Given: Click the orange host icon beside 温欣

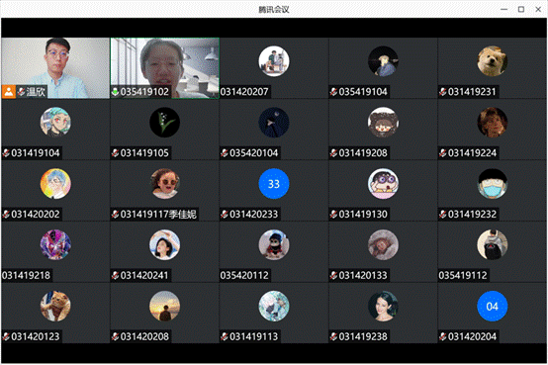Looking at the screenshot, I should pos(9,92).
